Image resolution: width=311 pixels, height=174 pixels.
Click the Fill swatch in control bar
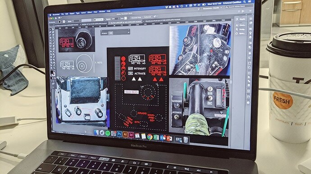[59, 22]
